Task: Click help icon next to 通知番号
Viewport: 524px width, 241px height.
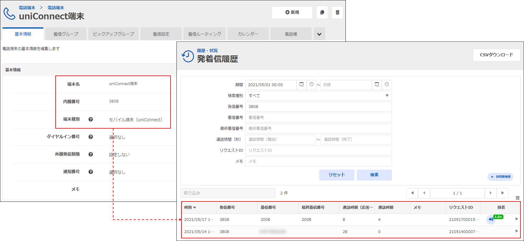Action: [91, 172]
